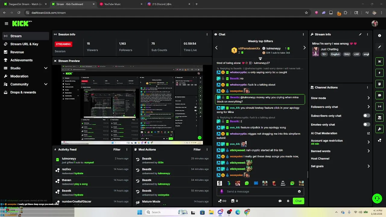The image size is (386, 217).
Task: Open Channel Actions three-dot menu
Action: [367, 87]
